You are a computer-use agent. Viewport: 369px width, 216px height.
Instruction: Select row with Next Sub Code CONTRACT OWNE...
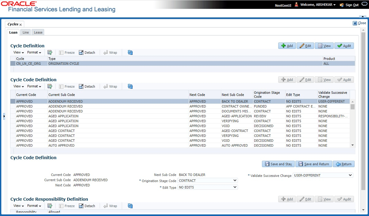pyautogui.click(x=180, y=106)
